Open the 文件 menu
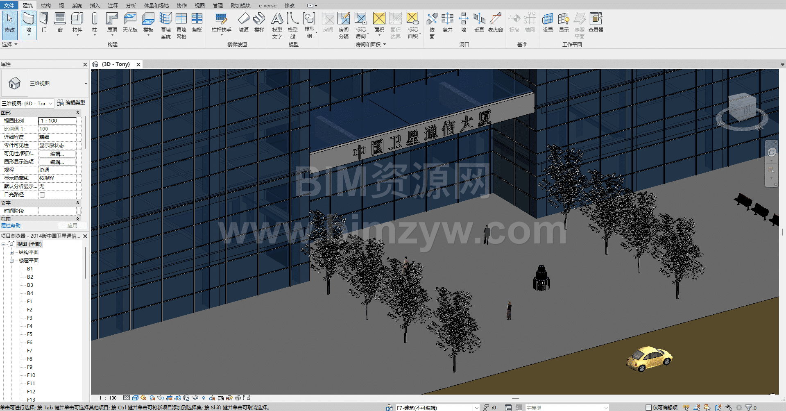Image resolution: width=786 pixels, height=411 pixels. tap(9, 5)
